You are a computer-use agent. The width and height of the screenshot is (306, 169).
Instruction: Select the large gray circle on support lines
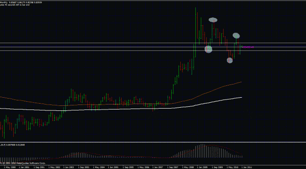208,49
